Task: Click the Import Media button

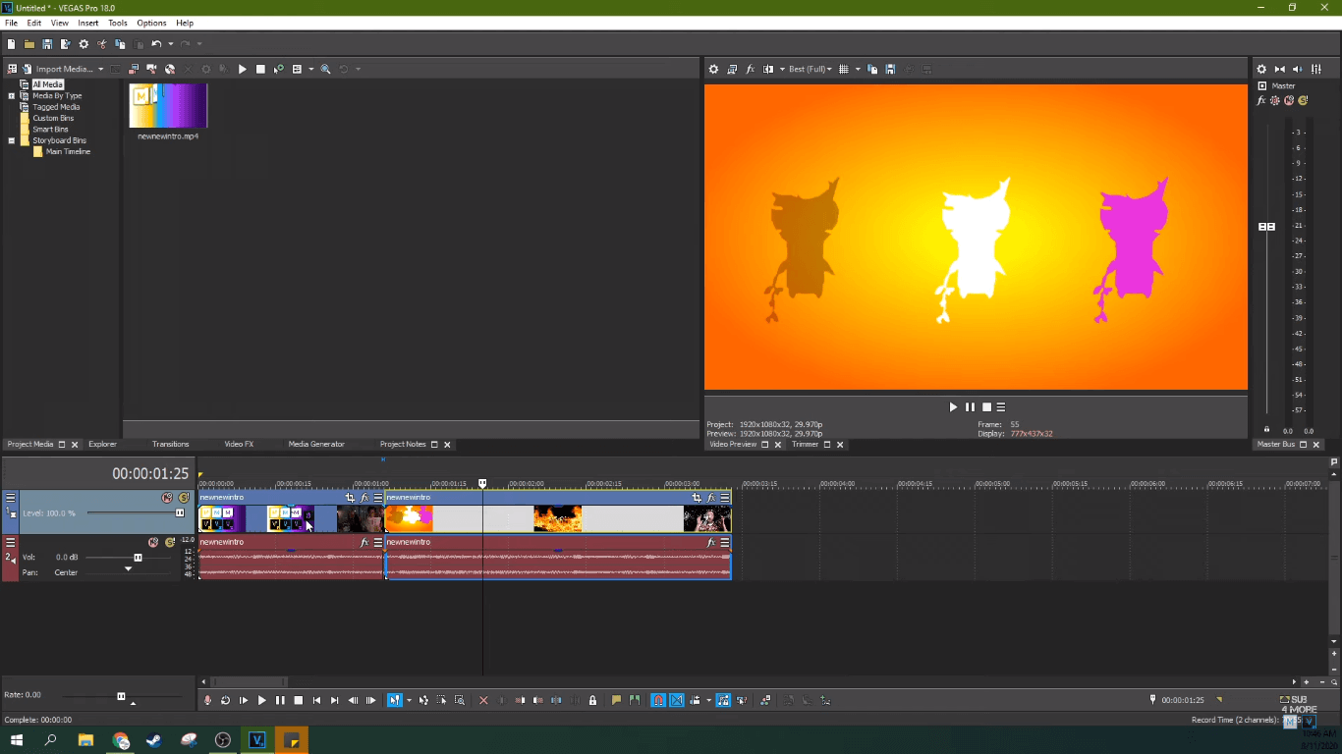Action: click(x=59, y=69)
